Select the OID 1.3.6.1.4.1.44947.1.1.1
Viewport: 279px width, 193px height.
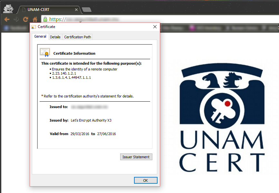(x=71, y=78)
